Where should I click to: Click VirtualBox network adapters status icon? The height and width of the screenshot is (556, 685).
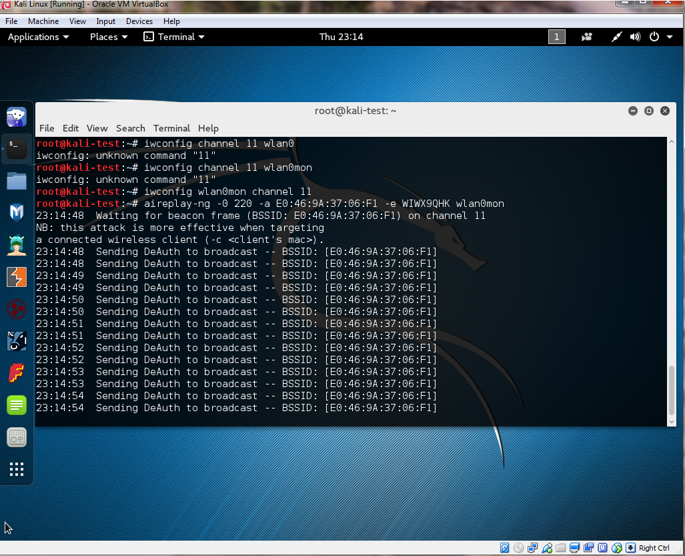point(532,548)
